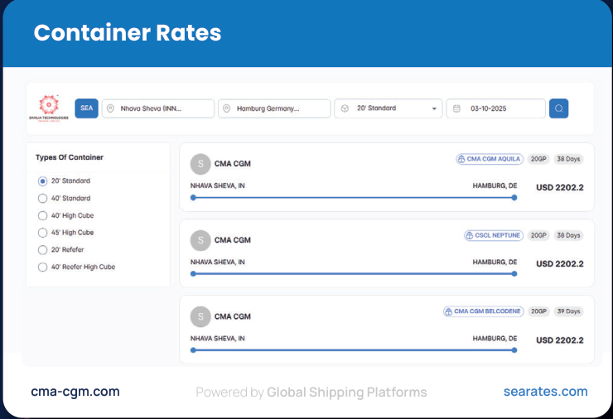The width and height of the screenshot is (613, 419).
Task: Click the 38 Days badge on AQUILA card
Action: tap(568, 159)
